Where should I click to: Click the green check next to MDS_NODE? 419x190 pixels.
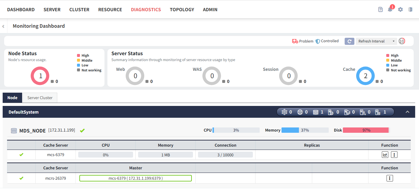pos(82,130)
